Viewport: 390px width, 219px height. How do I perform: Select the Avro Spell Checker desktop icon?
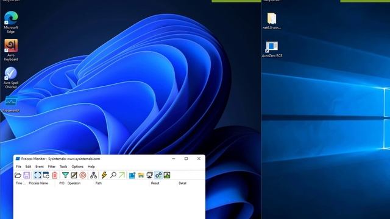tap(11, 78)
